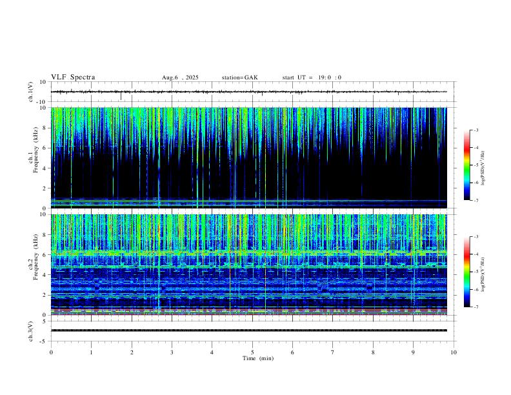Click the ch.1 voltage waveform trace
Image resolution: width=511 pixels, height=395 pixels.
tap(248, 92)
